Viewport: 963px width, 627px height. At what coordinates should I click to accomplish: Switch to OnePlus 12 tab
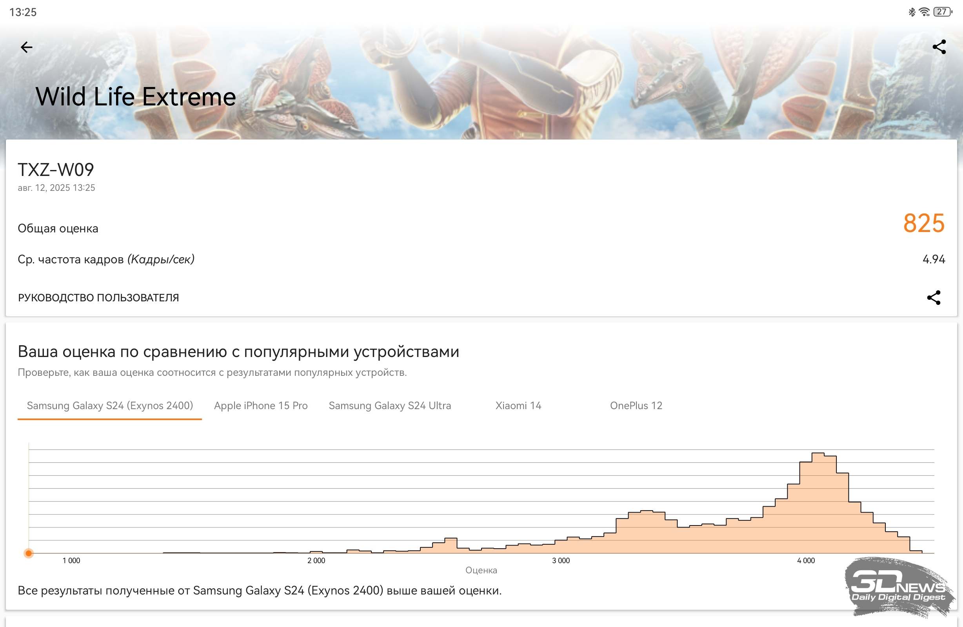(636, 405)
